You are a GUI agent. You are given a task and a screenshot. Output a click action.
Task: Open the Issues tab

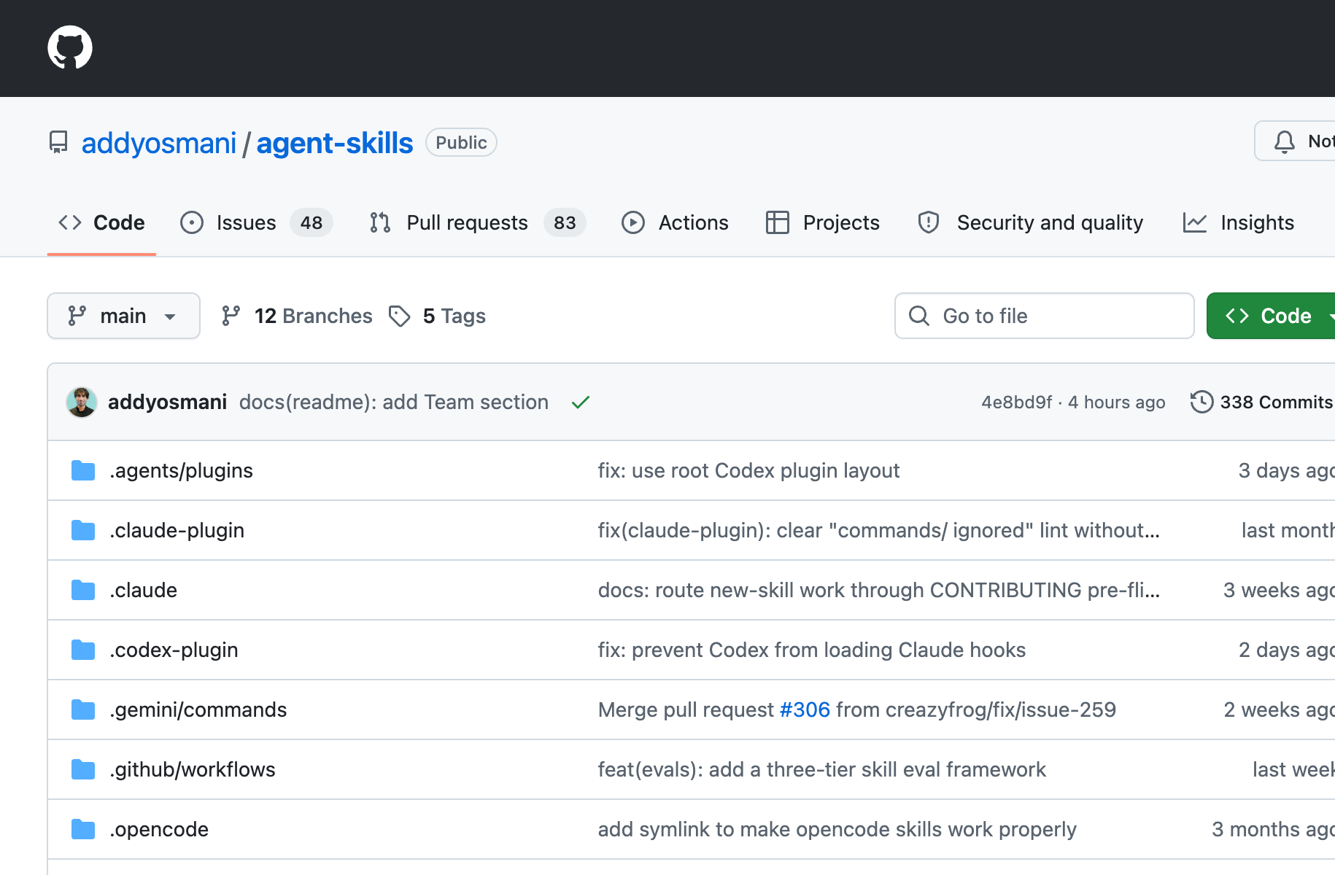tap(256, 222)
